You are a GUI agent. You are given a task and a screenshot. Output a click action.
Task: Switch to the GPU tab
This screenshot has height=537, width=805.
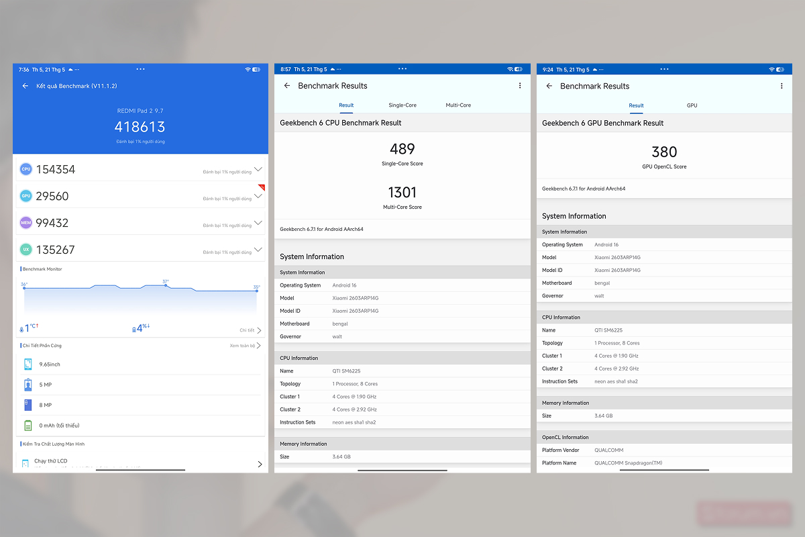point(692,105)
